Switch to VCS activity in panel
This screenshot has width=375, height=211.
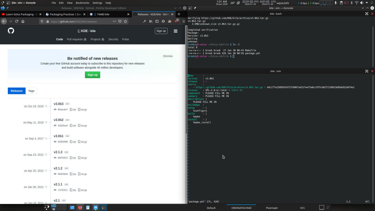coord(302,208)
